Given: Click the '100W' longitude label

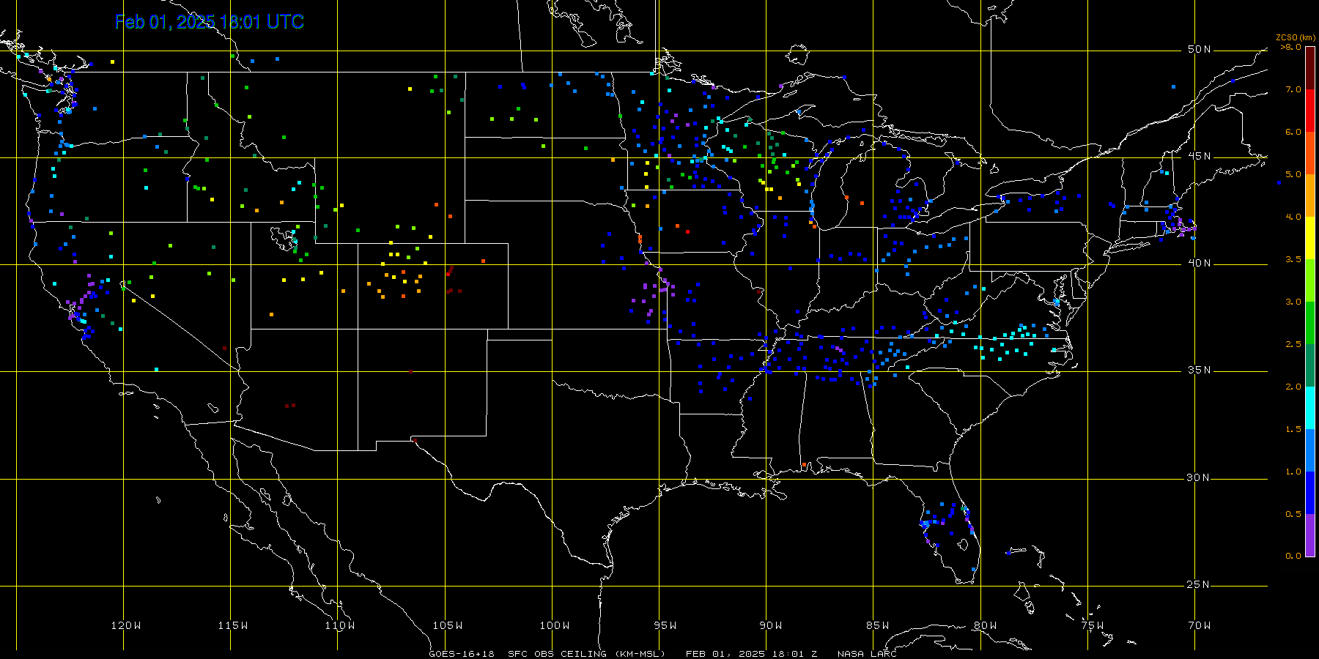Looking at the screenshot, I should [555, 625].
